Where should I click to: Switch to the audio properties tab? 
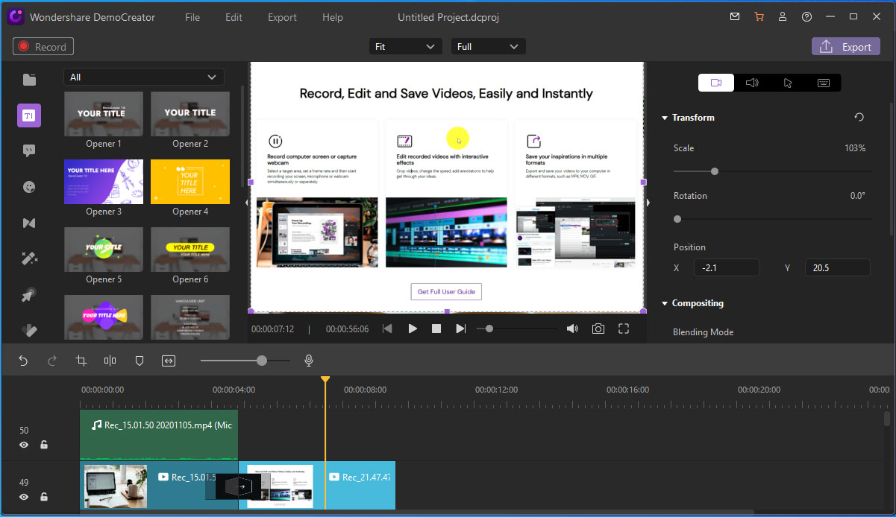752,83
